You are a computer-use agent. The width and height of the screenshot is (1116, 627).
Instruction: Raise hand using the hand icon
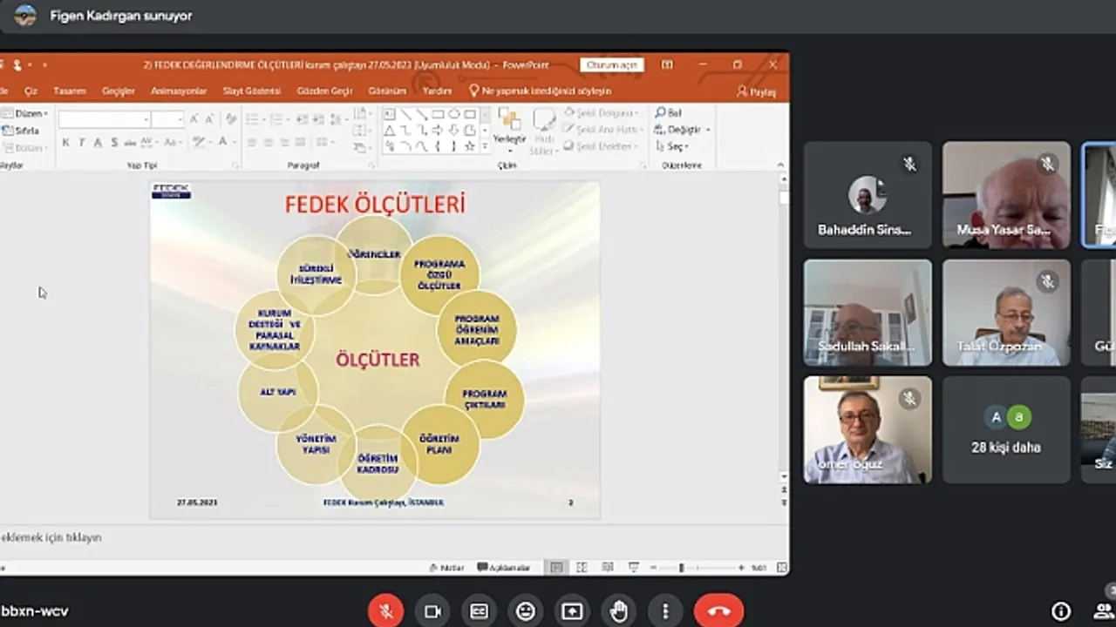pos(619,611)
